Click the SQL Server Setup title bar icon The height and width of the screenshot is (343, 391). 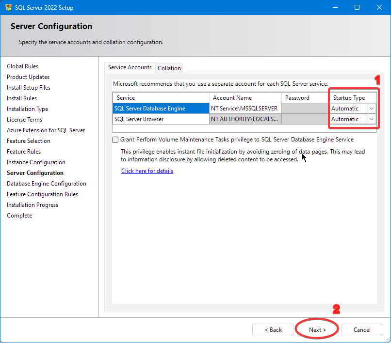click(x=8, y=7)
